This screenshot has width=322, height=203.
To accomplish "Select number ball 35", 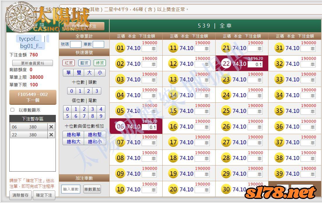I will pyautogui.click(x=279, y=111).
